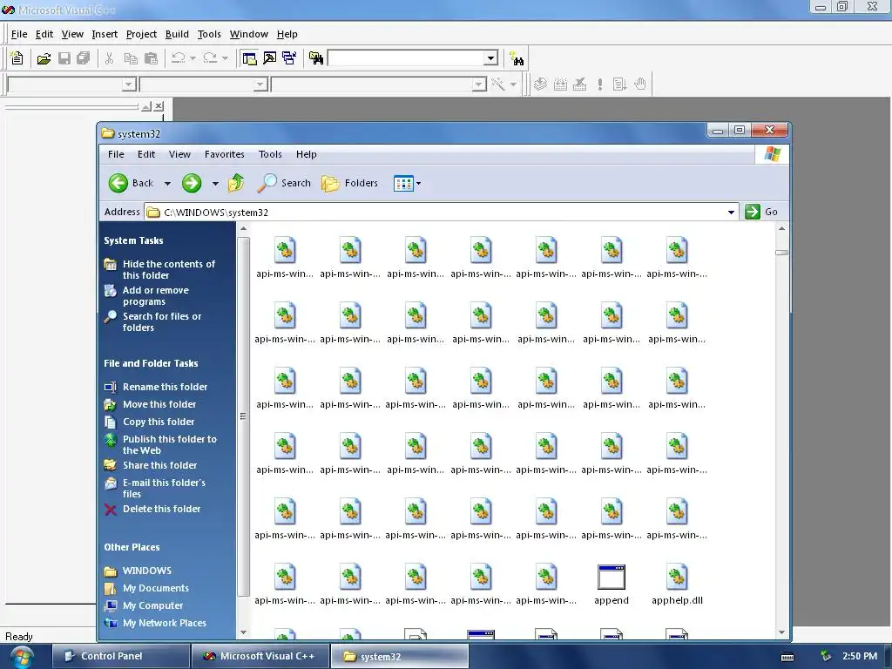Switch to Control Panel taskbar button

tap(121, 656)
